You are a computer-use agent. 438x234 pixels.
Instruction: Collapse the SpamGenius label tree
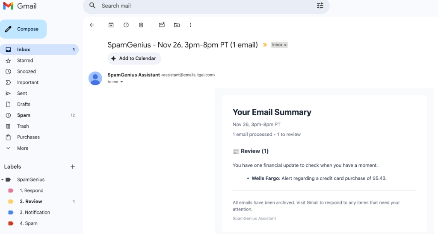pos(3,180)
